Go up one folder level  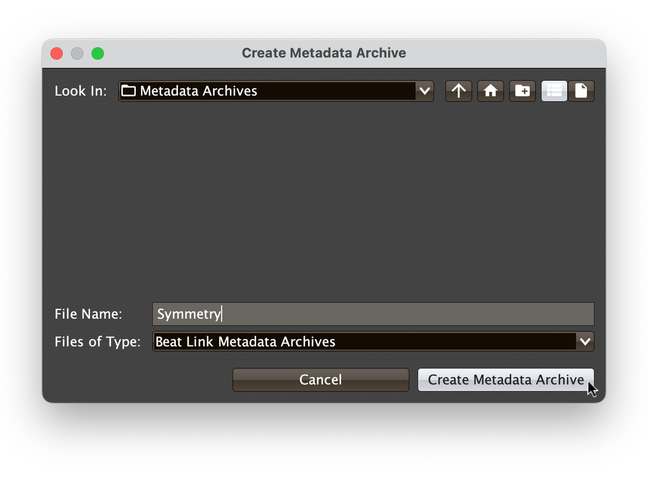pos(459,91)
